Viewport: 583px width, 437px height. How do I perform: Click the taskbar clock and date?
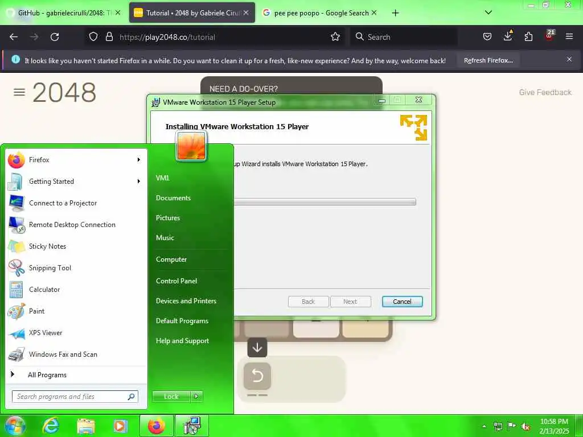(x=554, y=426)
